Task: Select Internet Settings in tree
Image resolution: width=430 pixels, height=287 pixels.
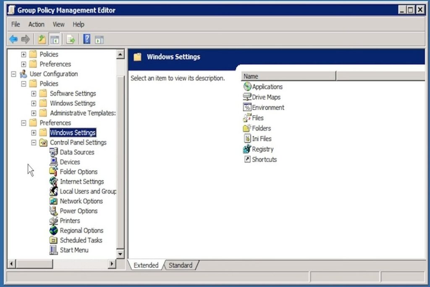Action: coord(81,182)
